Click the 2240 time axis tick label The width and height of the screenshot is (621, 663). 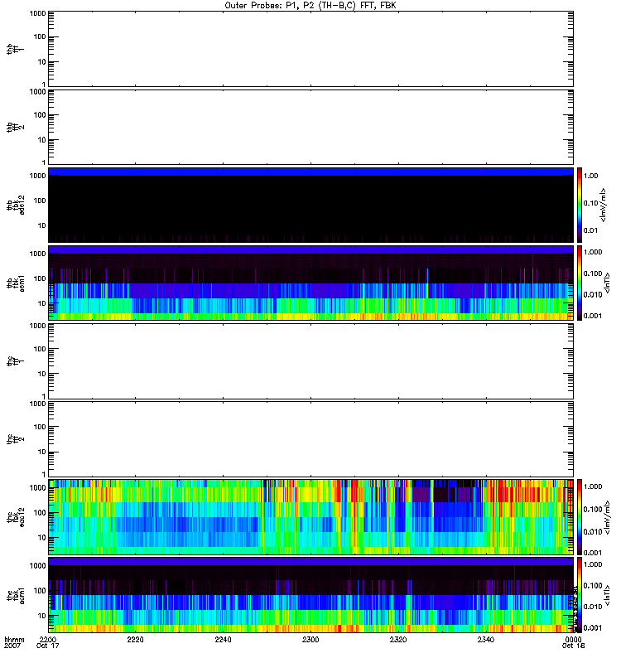point(223,640)
